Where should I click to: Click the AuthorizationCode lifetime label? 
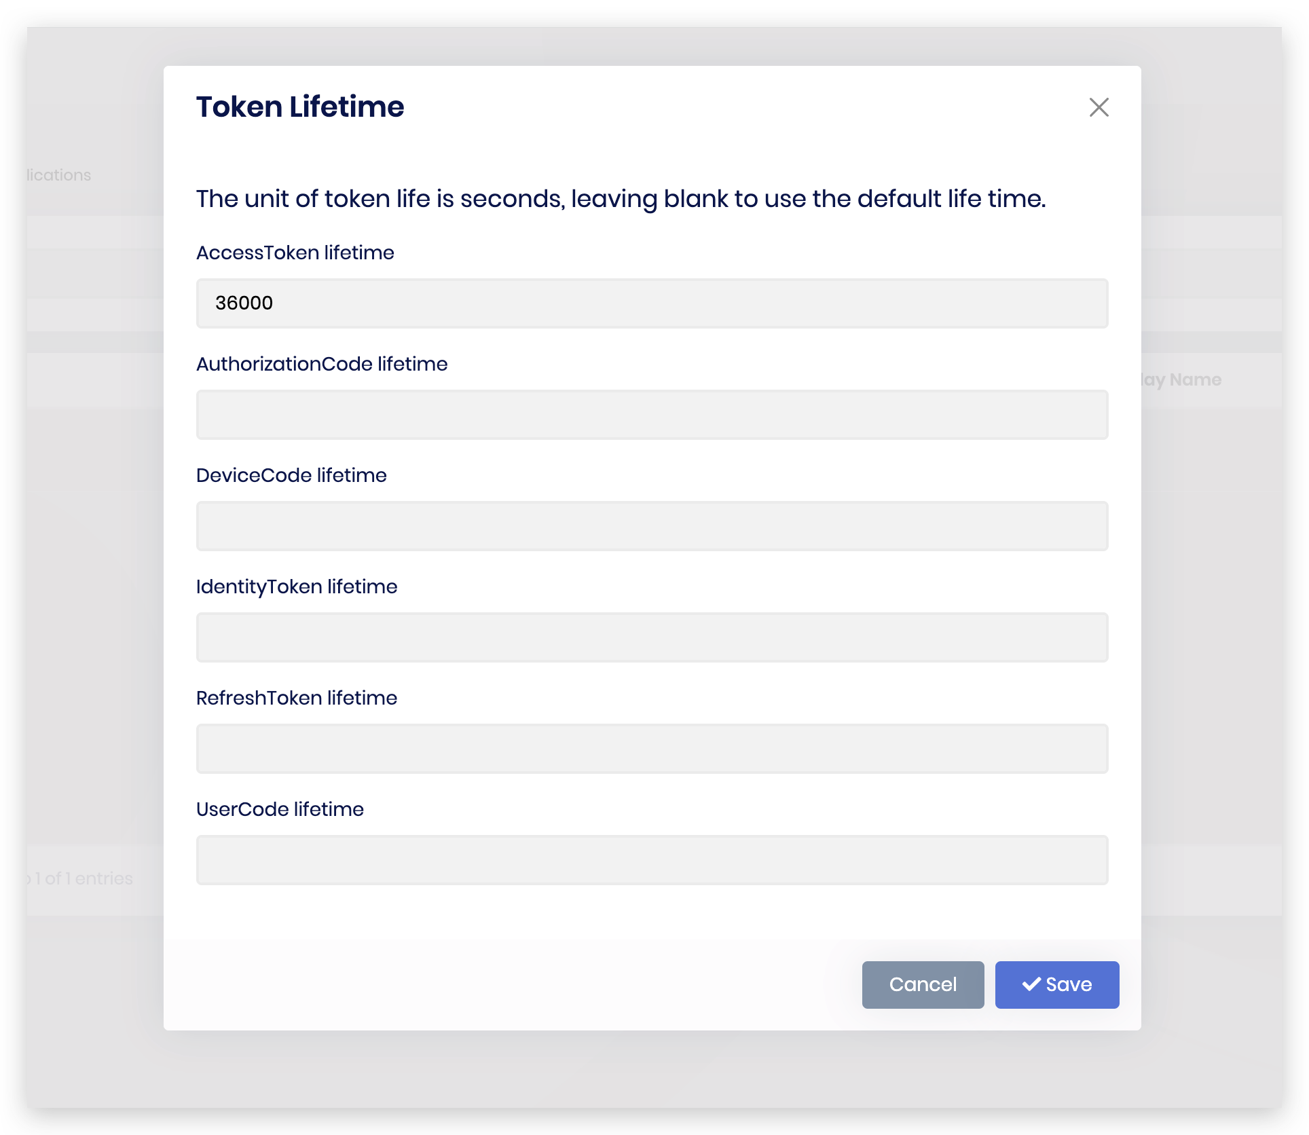322,364
